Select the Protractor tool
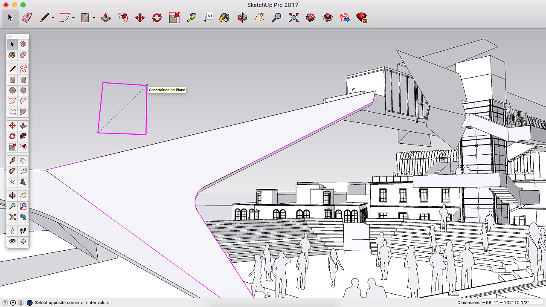The width and height of the screenshot is (546, 307). pyautogui.click(x=12, y=171)
